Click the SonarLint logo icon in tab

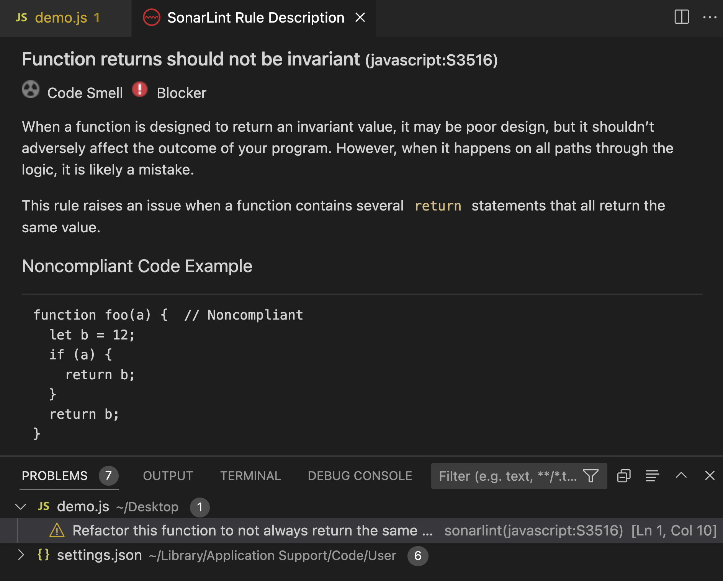151,18
